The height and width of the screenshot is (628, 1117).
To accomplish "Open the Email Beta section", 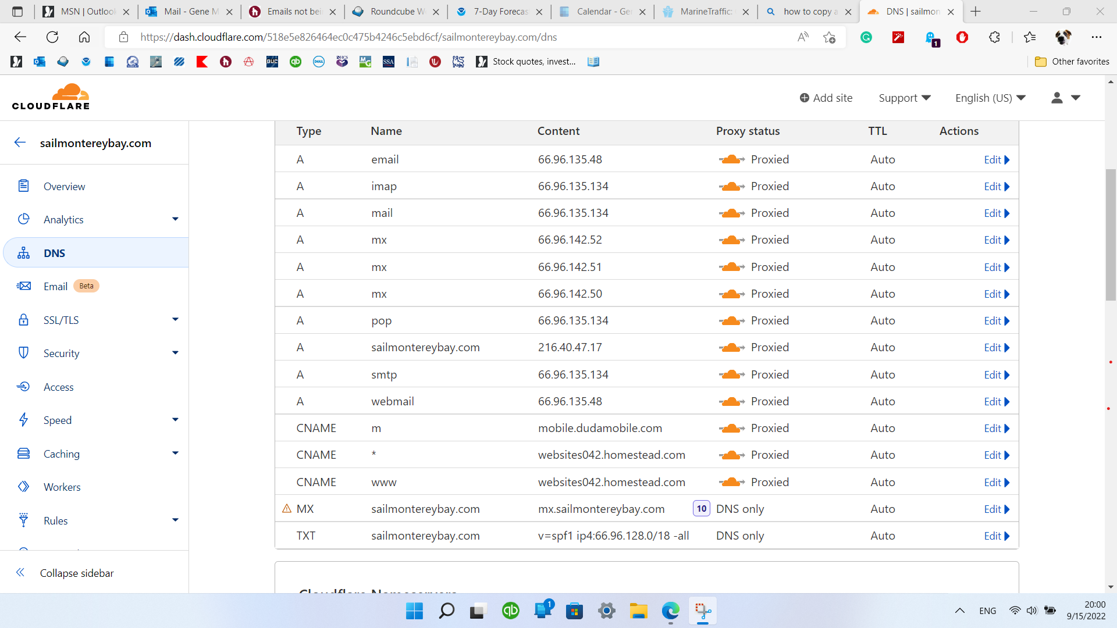I will pyautogui.click(x=56, y=286).
